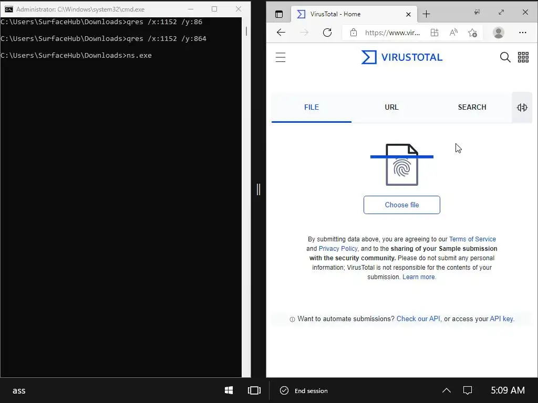
Task: Go back in the Edge browser
Action: pos(281,33)
